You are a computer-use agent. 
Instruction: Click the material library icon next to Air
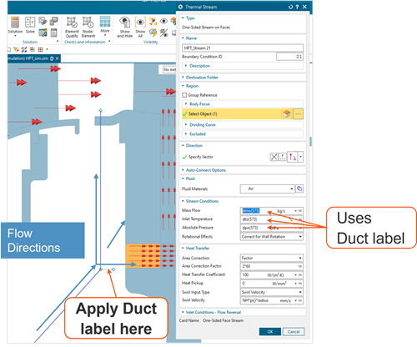click(x=299, y=189)
